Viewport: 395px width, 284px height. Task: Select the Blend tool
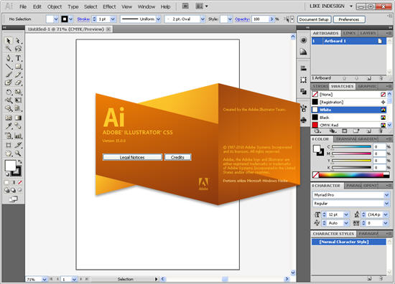pyautogui.click(x=18, y=126)
